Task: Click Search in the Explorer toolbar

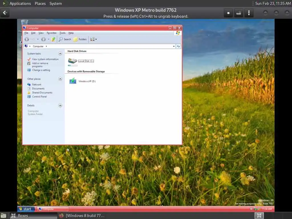Action: coord(65,39)
